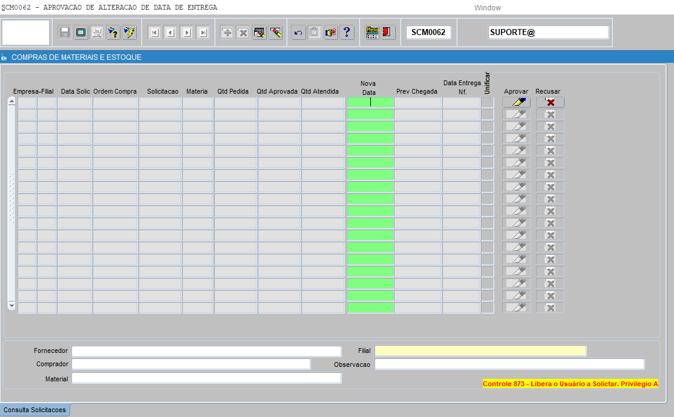The width and height of the screenshot is (674, 417).
Task: Toggle the Unificar checkbox in second row
Action: click(488, 115)
